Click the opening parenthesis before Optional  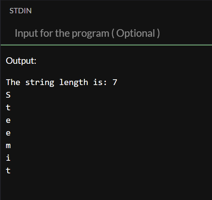click(113, 33)
